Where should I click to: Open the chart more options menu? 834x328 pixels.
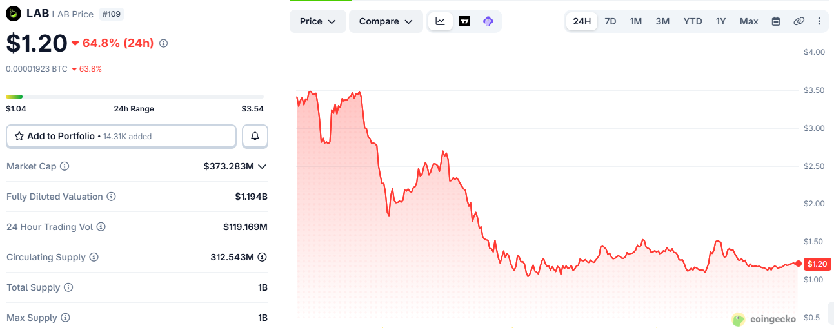coord(819,21)
